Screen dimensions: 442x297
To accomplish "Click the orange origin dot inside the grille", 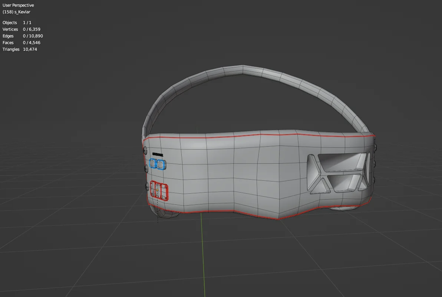I will 157,190.
